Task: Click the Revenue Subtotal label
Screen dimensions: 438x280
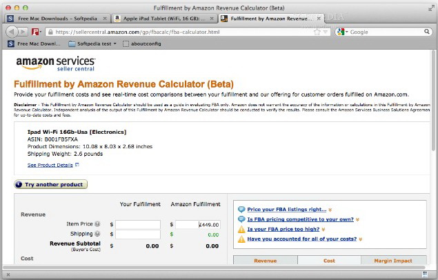Action: (75, 243)
